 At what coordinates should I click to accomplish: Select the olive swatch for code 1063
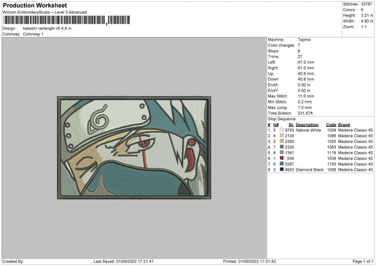point(282,147)
